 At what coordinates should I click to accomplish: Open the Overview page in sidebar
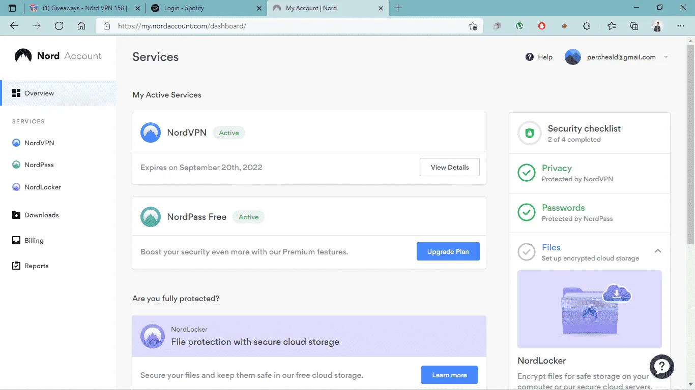59,93
